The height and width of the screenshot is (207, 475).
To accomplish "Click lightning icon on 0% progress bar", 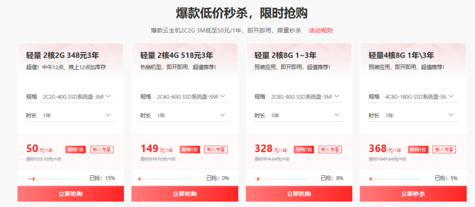I will tap(139, 179).
